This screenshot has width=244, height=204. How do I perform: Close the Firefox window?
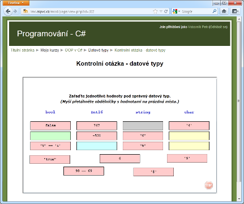tap(235, 3)
